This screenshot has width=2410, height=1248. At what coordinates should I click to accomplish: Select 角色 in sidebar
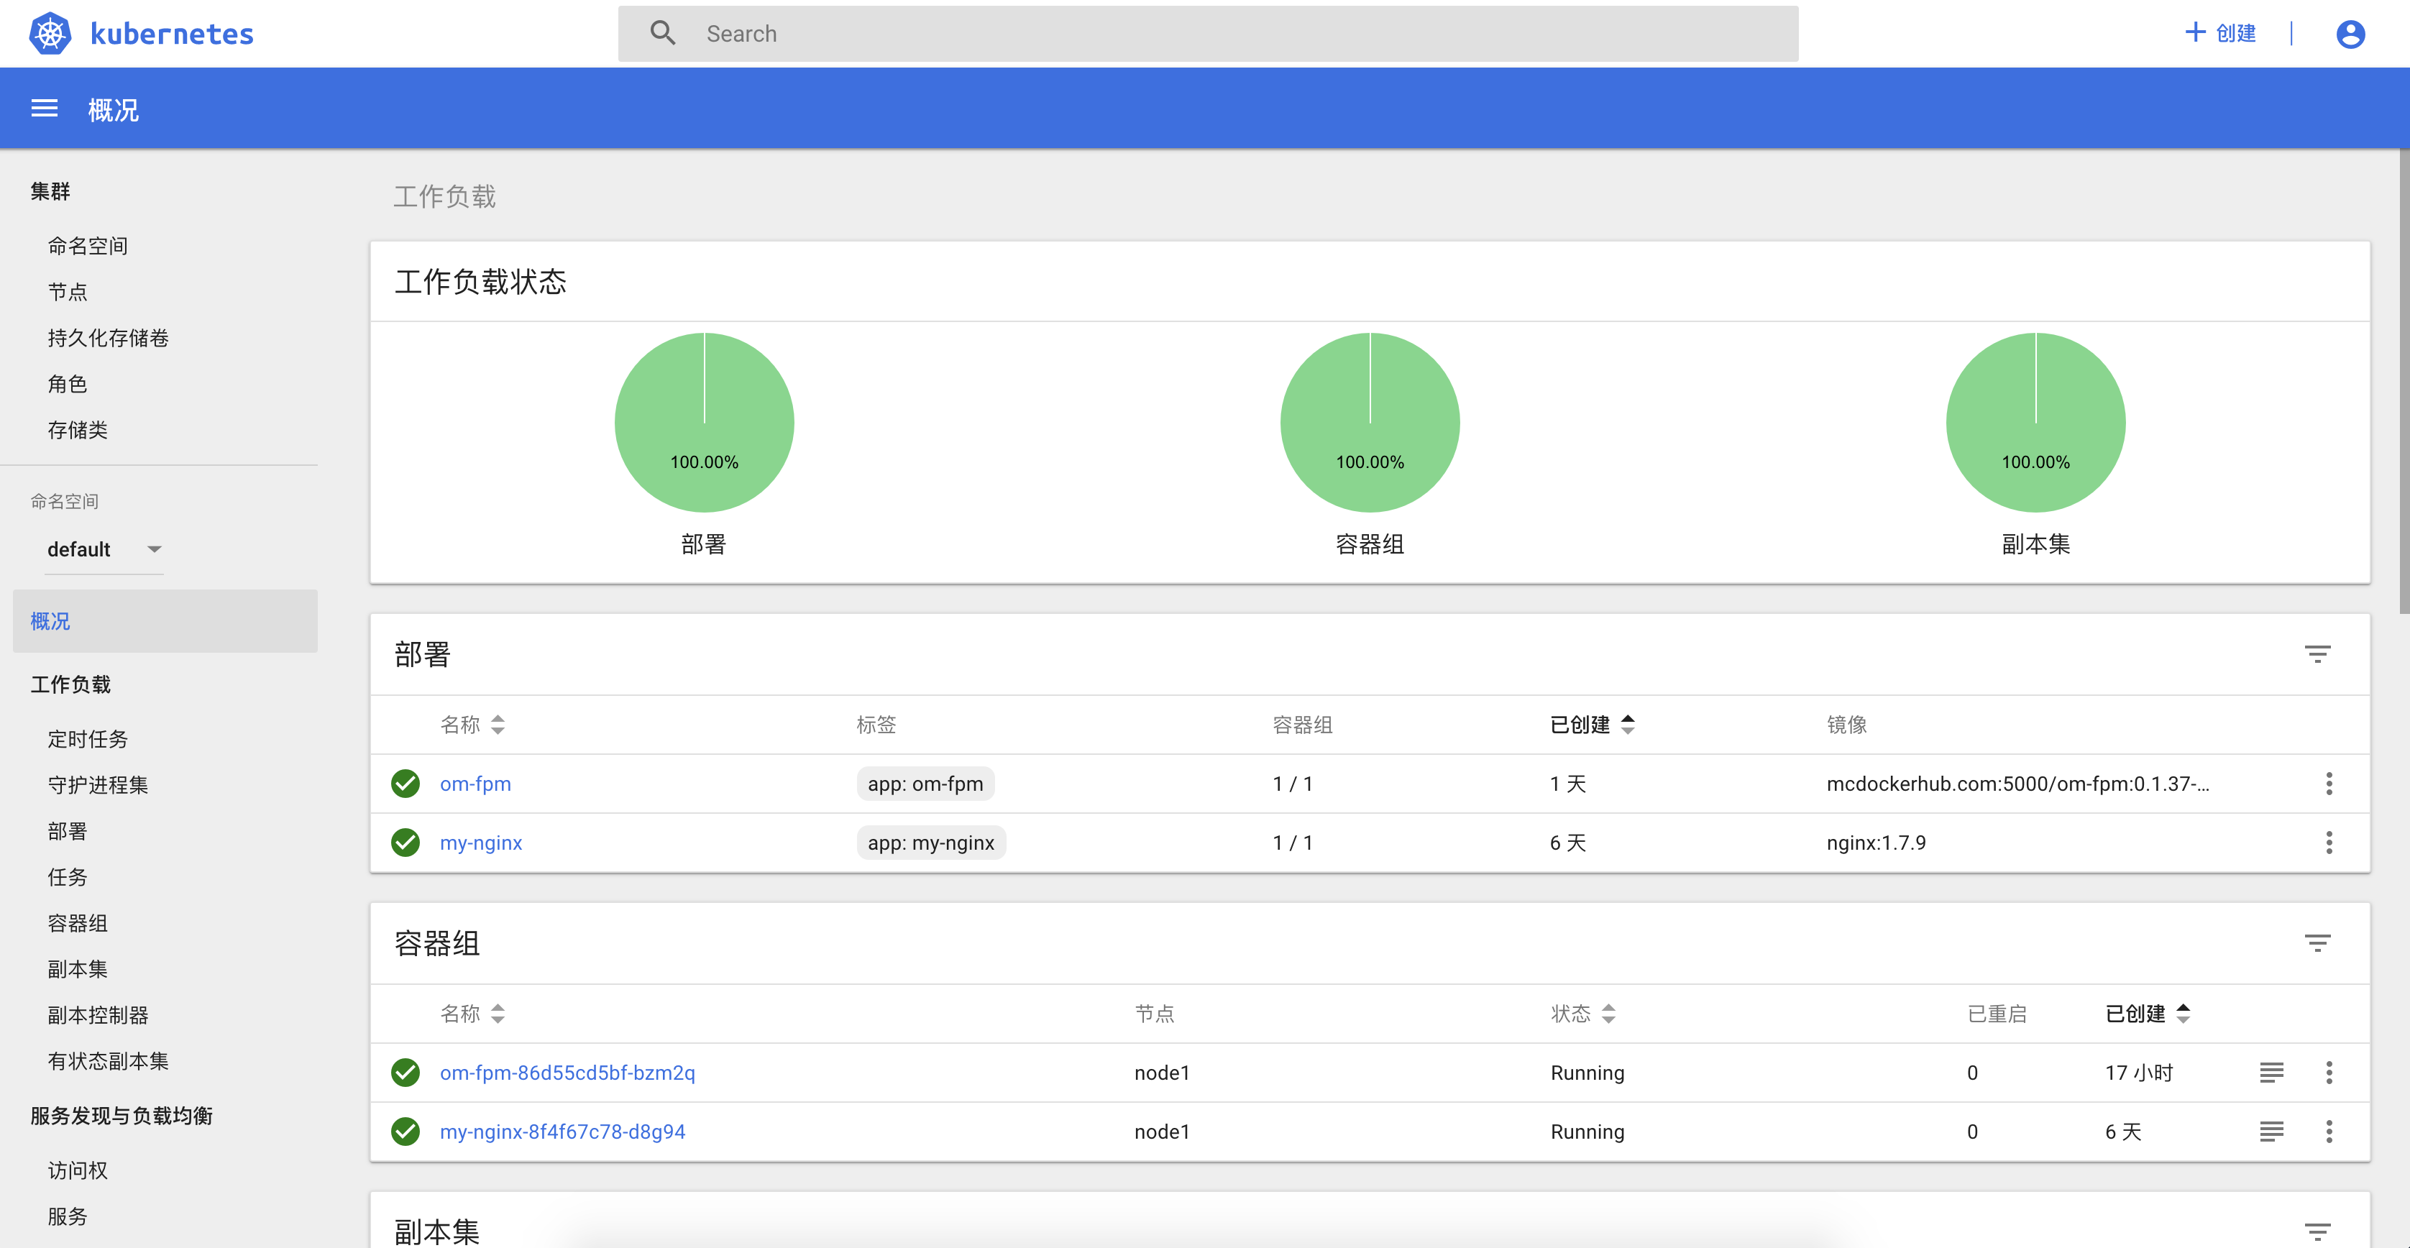pos(68,384)
